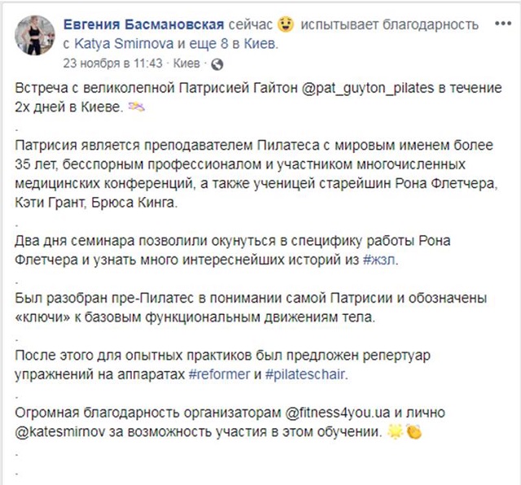Viewport: 521px width, 485px height.
Task: Click the public globe privacy icon
Action: (217, 64)
